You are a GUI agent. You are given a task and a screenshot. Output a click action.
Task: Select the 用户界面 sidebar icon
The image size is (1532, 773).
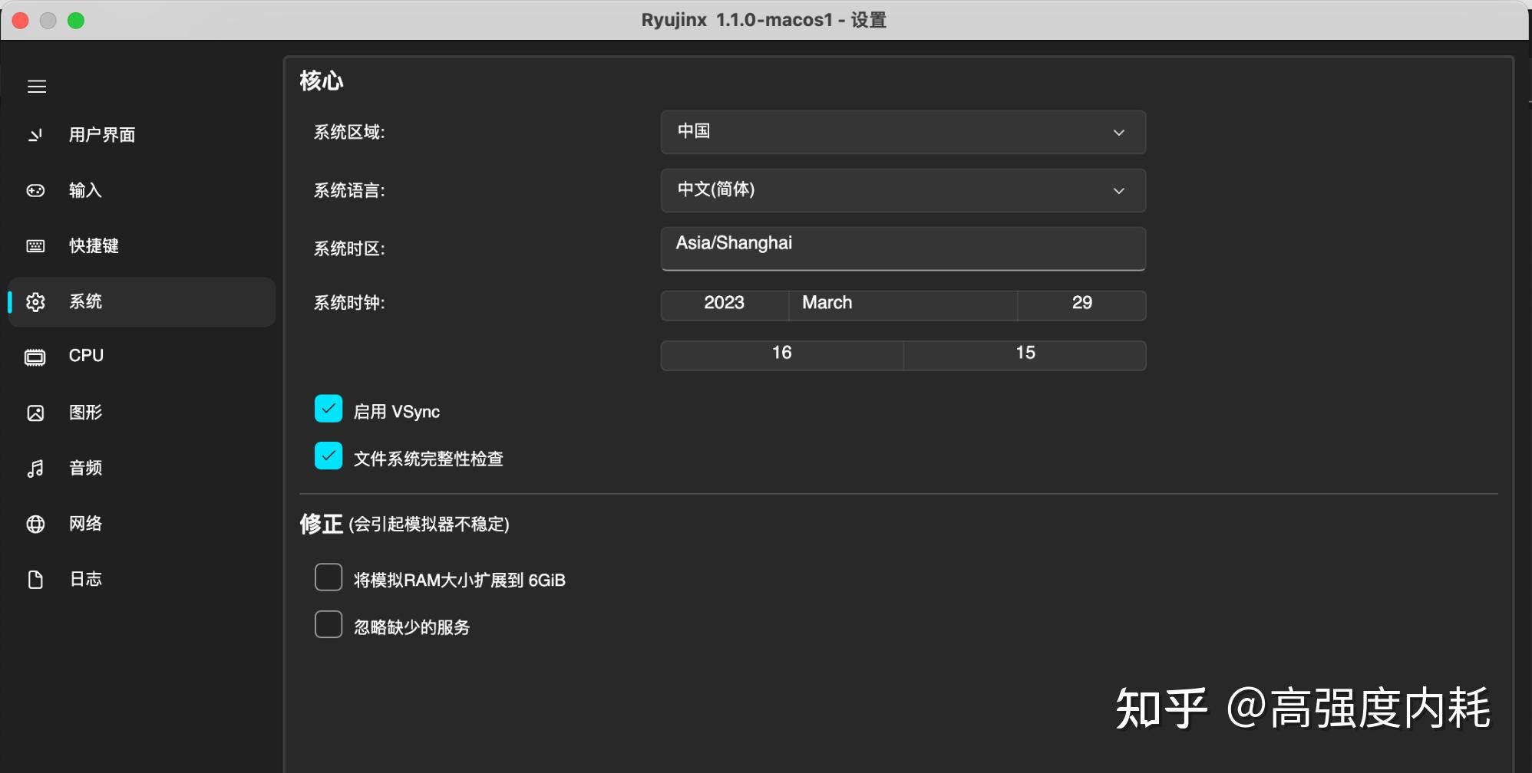(x=35, y=134)
